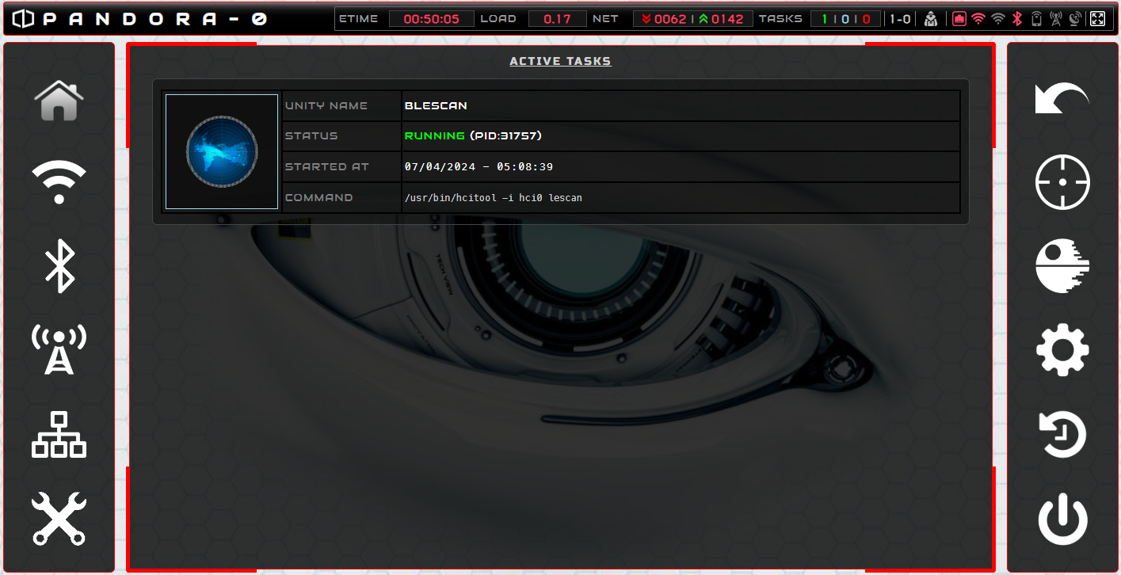This screenshot has height=575, width=1121.
Task: Open settings with the gear icon
Action: [x=1062, y=349]
